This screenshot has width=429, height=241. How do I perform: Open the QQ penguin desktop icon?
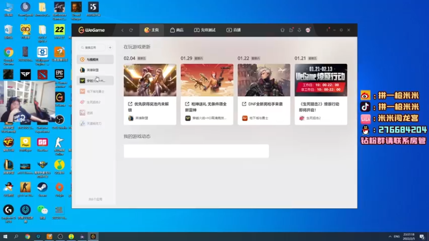pyautogui.click(x=9, y=190)
